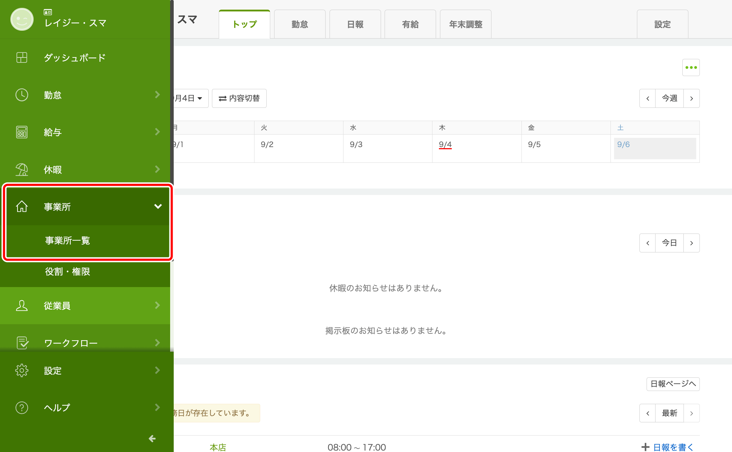Collapse the sidebar with the left arrow
Viewport: 732px width, 452px height.
(152, 438)
